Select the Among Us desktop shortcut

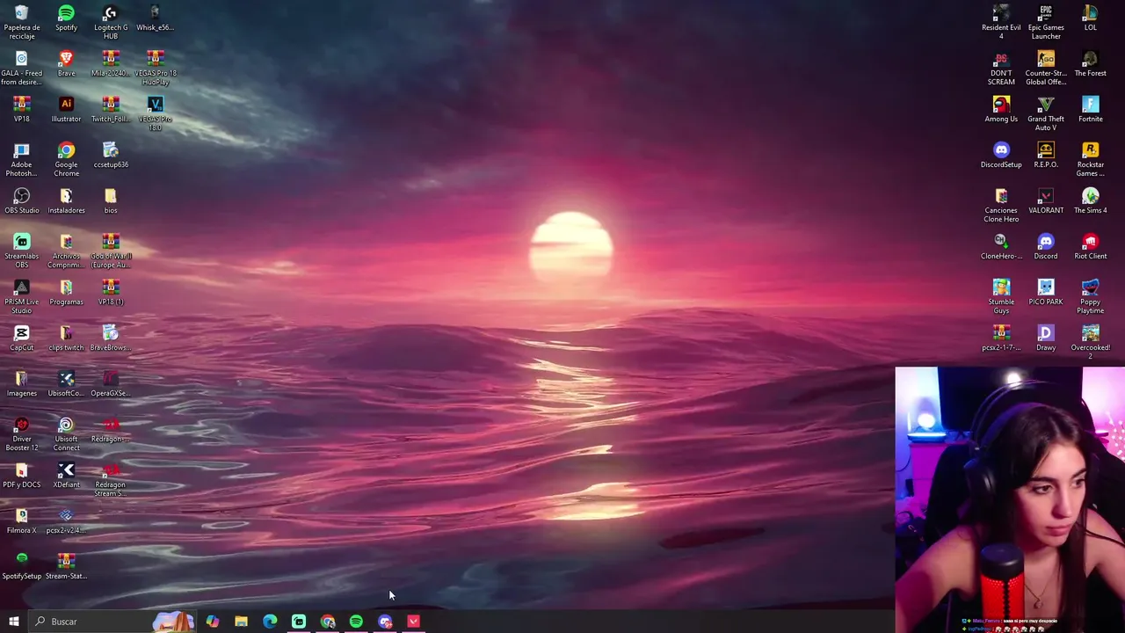(x=1001, y=109)
